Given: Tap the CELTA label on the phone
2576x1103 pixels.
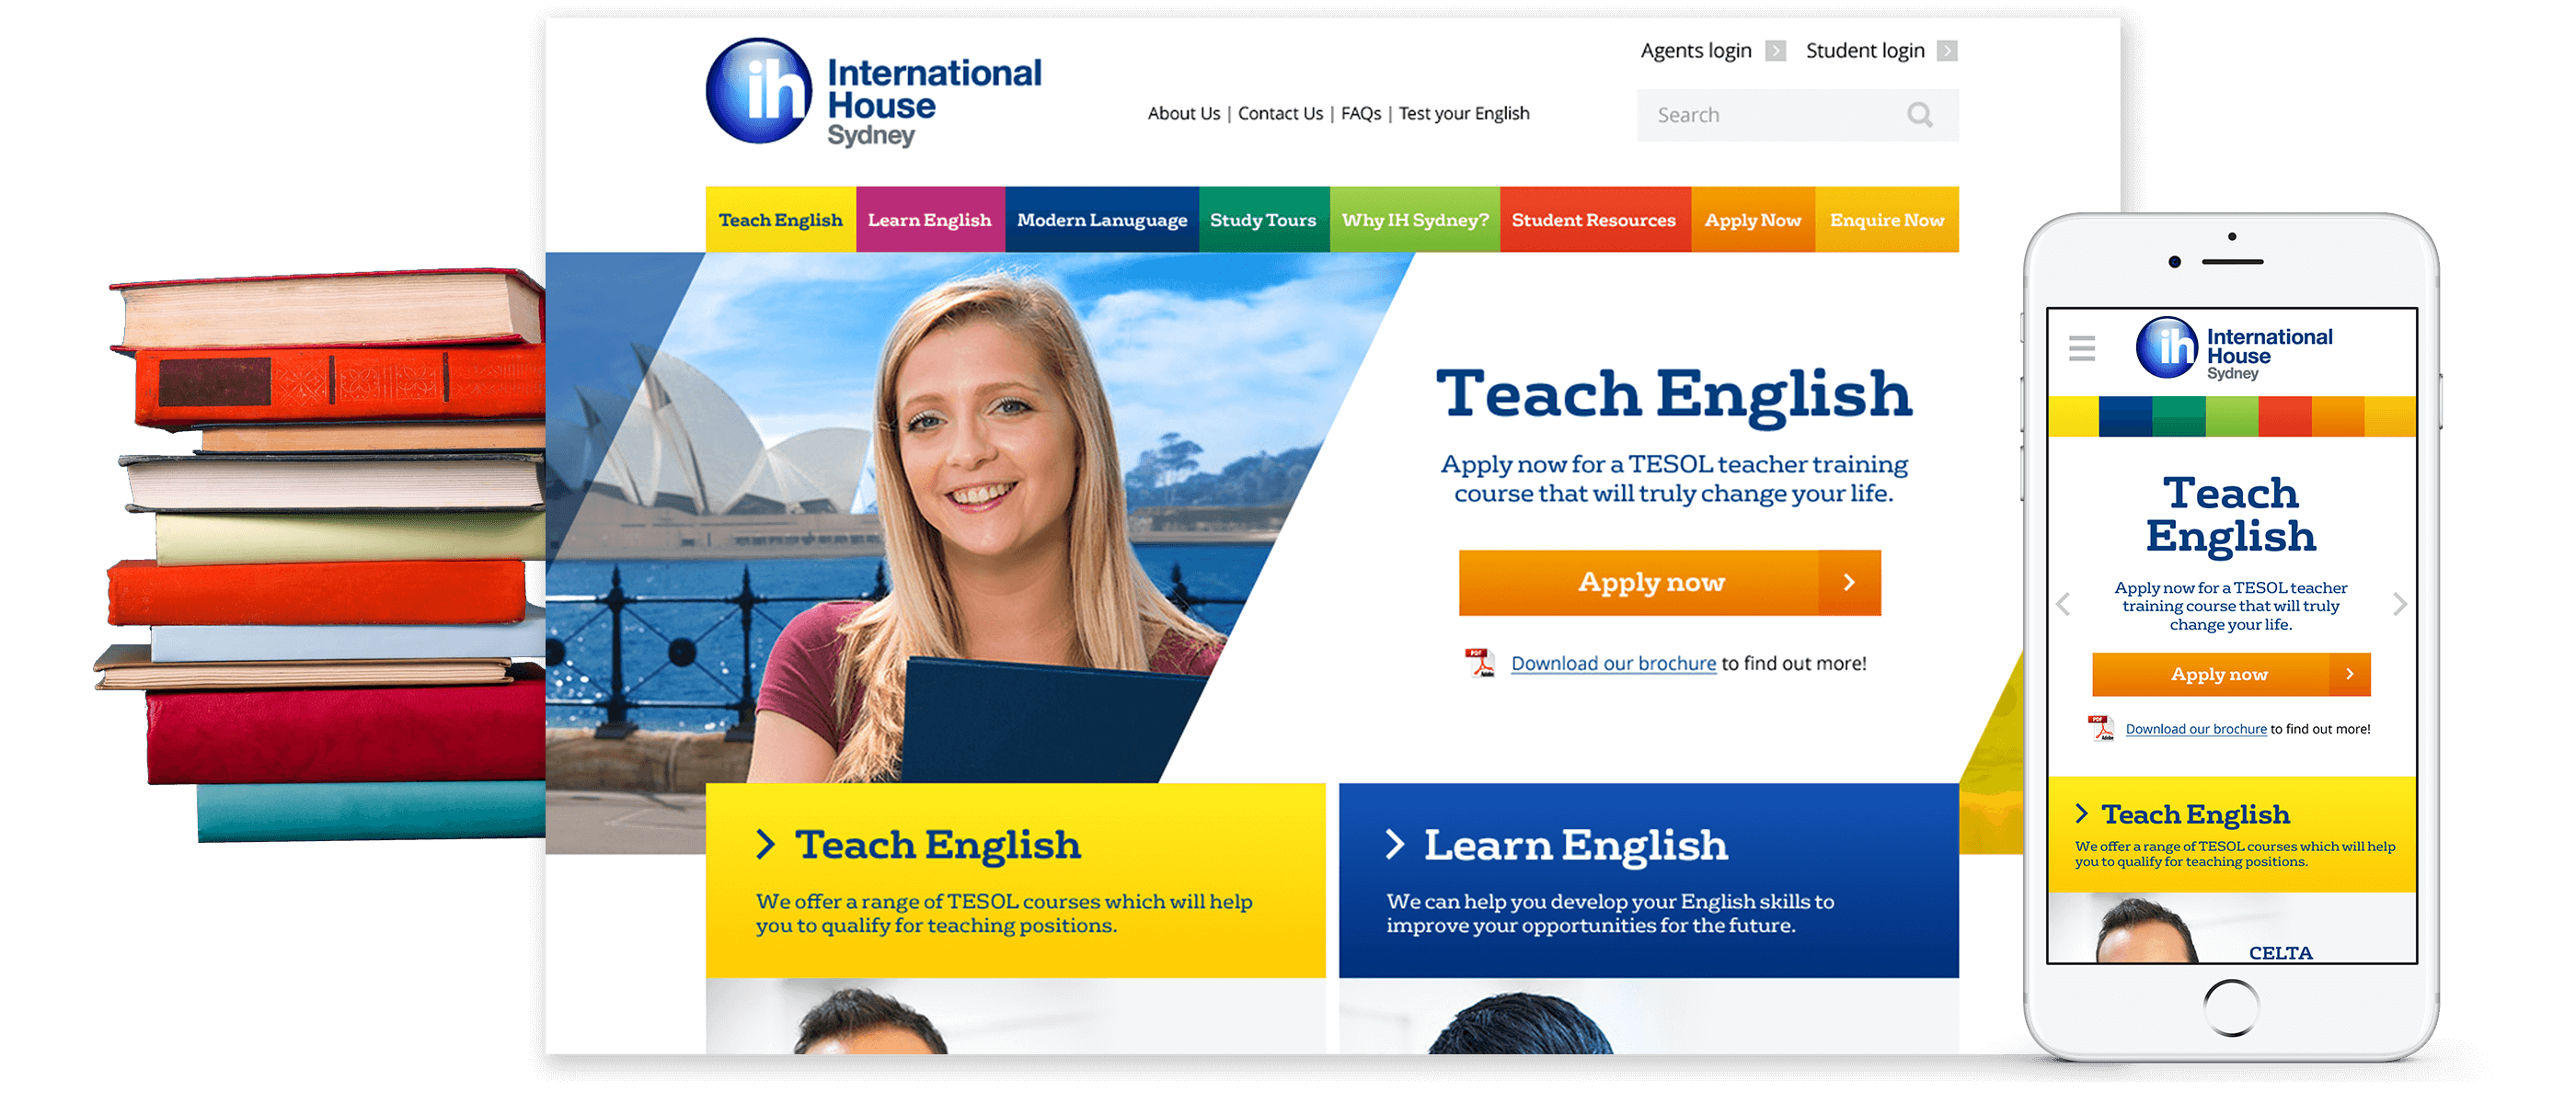Looking at the screenshot, I should (x=2280, y=953).
